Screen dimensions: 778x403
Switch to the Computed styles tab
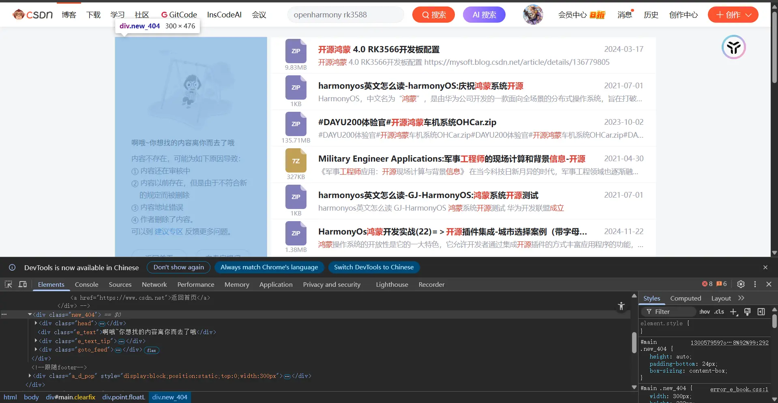pyautogui.click(x=686, y=298)
